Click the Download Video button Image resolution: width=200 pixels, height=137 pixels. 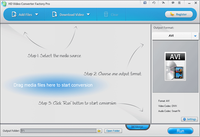coord(68,15)
